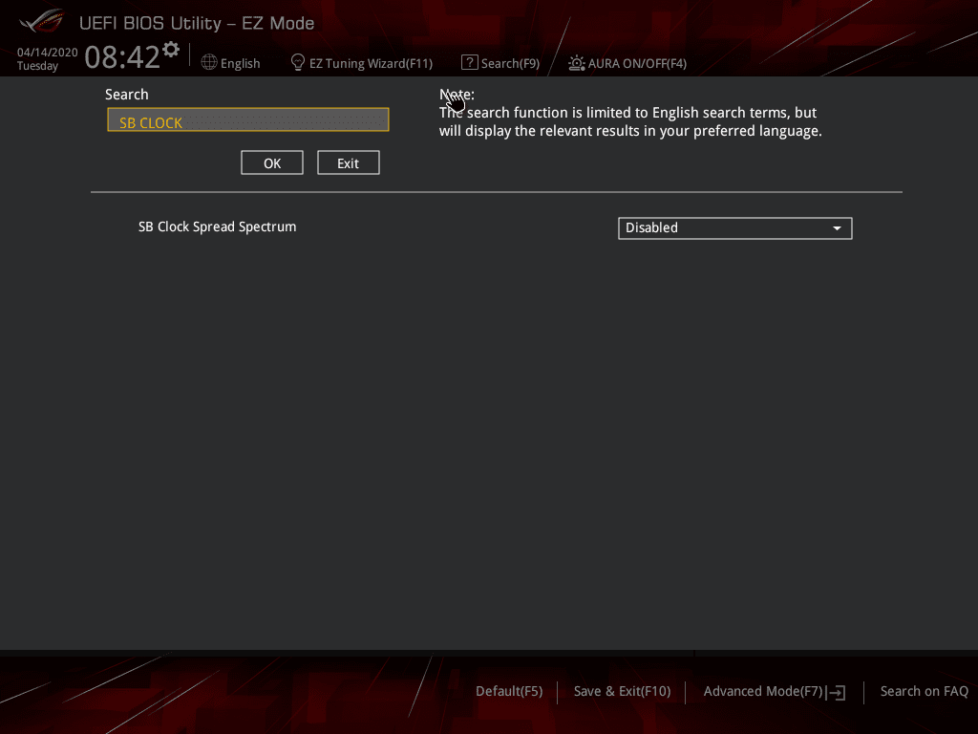
Task: Click the 08:42 clock display
Action: 122,56
